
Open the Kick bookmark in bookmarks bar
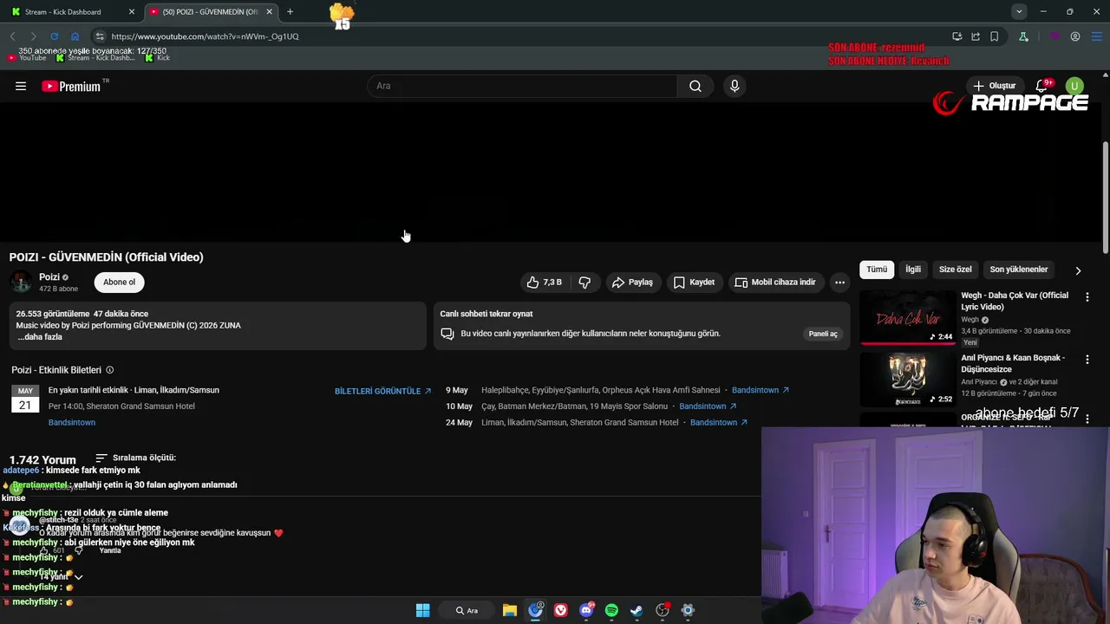157,57
